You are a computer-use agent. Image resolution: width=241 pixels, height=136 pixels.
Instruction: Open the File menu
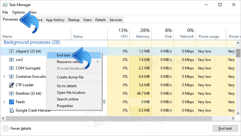click(5, 12)
